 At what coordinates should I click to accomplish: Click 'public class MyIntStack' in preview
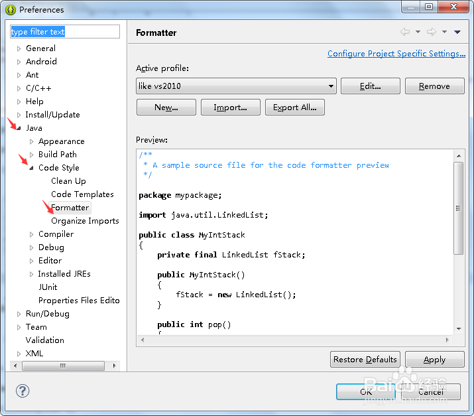192,235
